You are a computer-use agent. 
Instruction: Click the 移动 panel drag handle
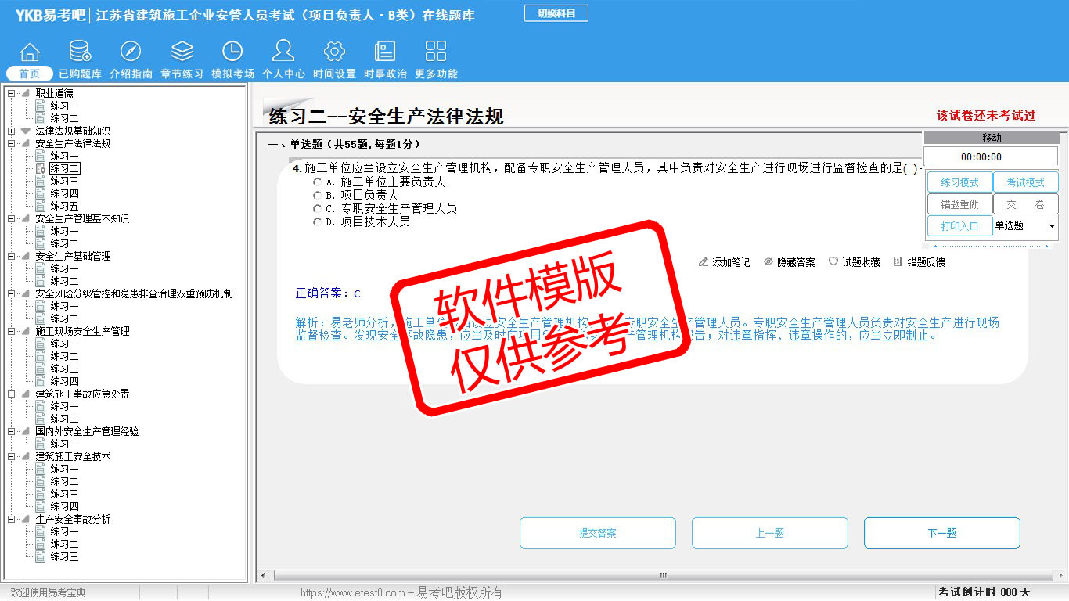point(992,138)
